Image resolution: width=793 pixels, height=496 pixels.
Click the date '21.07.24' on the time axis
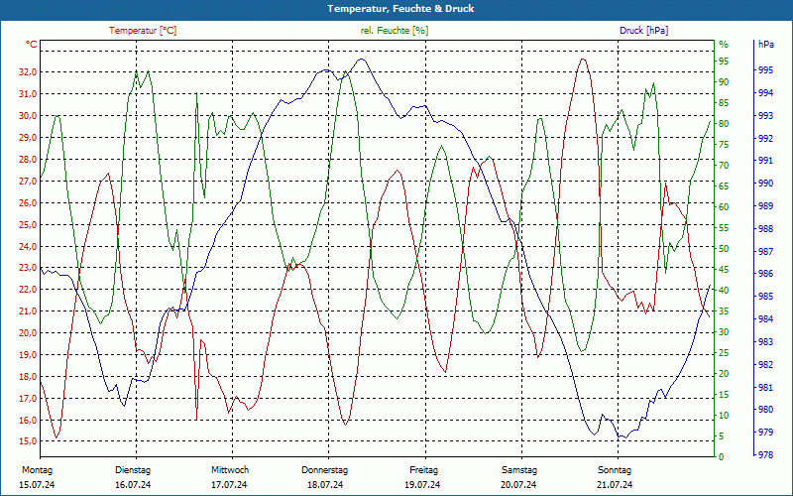(615, 485)
